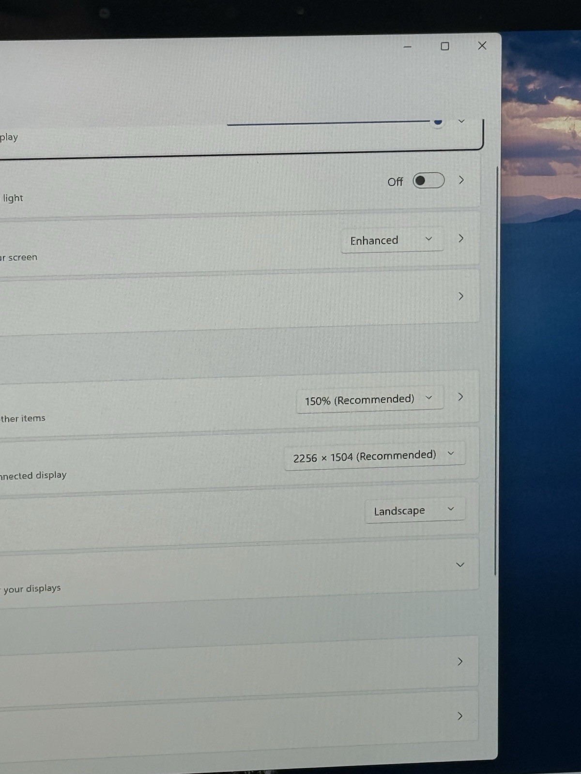This screenshot has height=774, width=581.
Task: Click the brightness slider thumb
Action: point(438,122)
